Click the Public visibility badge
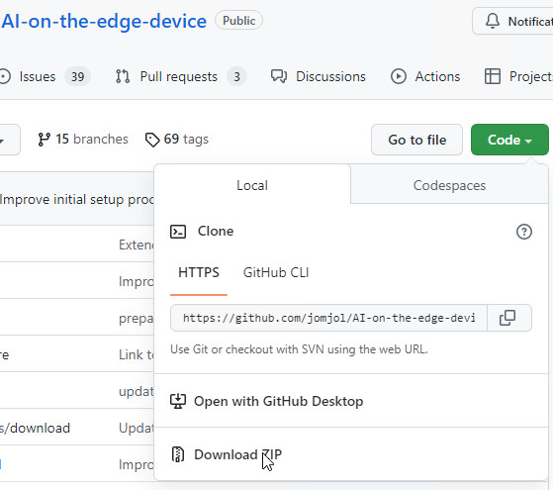553x490 pixels. tap(238, 21)
